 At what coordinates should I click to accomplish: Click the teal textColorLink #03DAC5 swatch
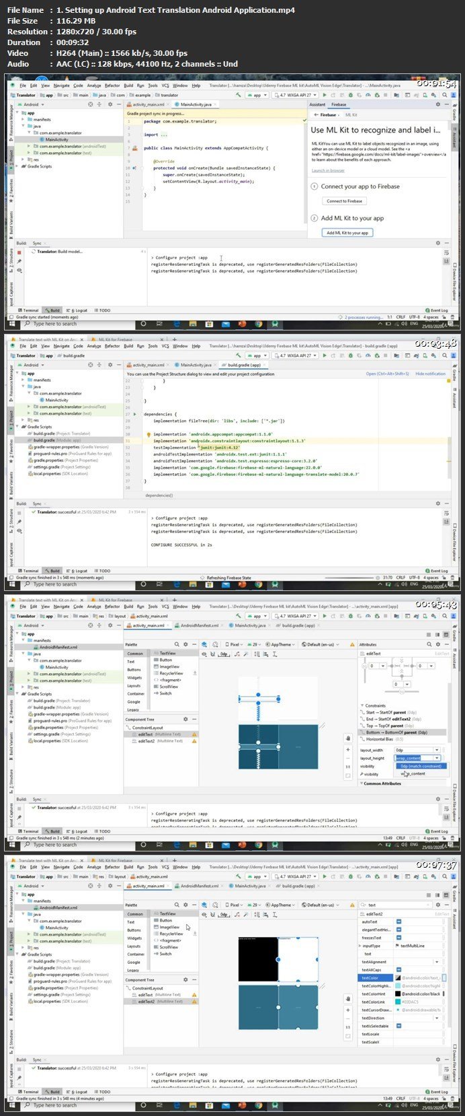(398, 1002)
